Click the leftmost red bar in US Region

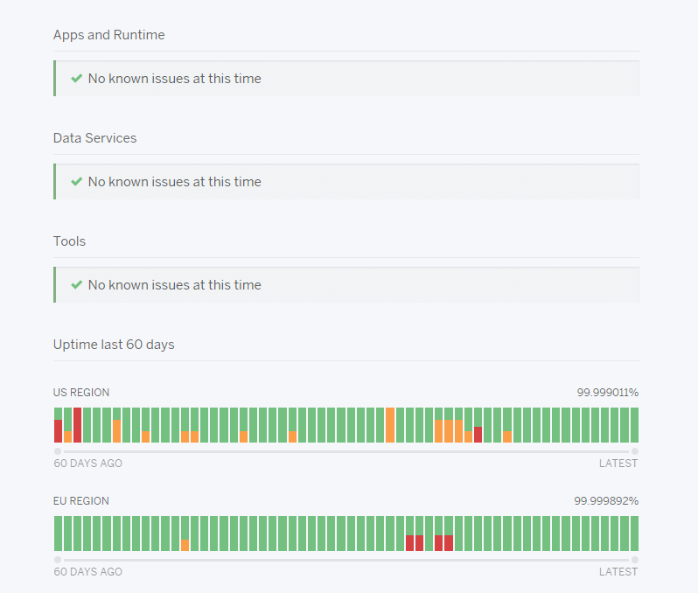pyautogui.click(x=59, y=431)
